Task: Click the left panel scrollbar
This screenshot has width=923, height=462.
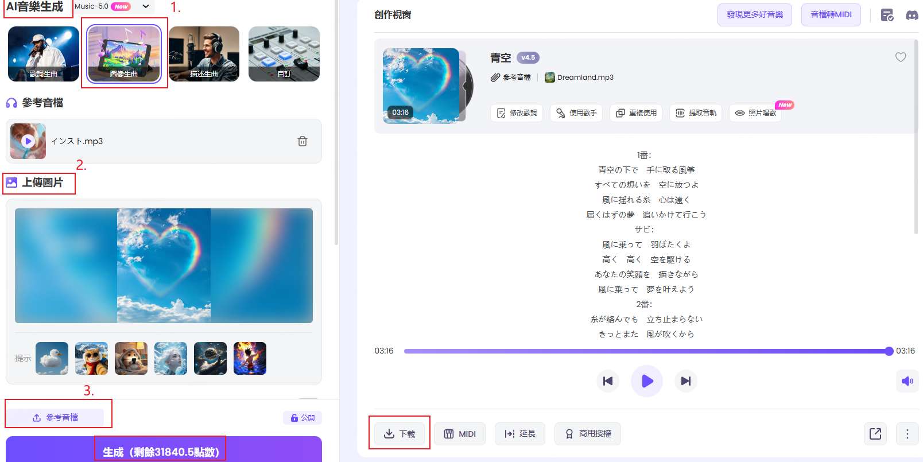Action: point(336,122)
